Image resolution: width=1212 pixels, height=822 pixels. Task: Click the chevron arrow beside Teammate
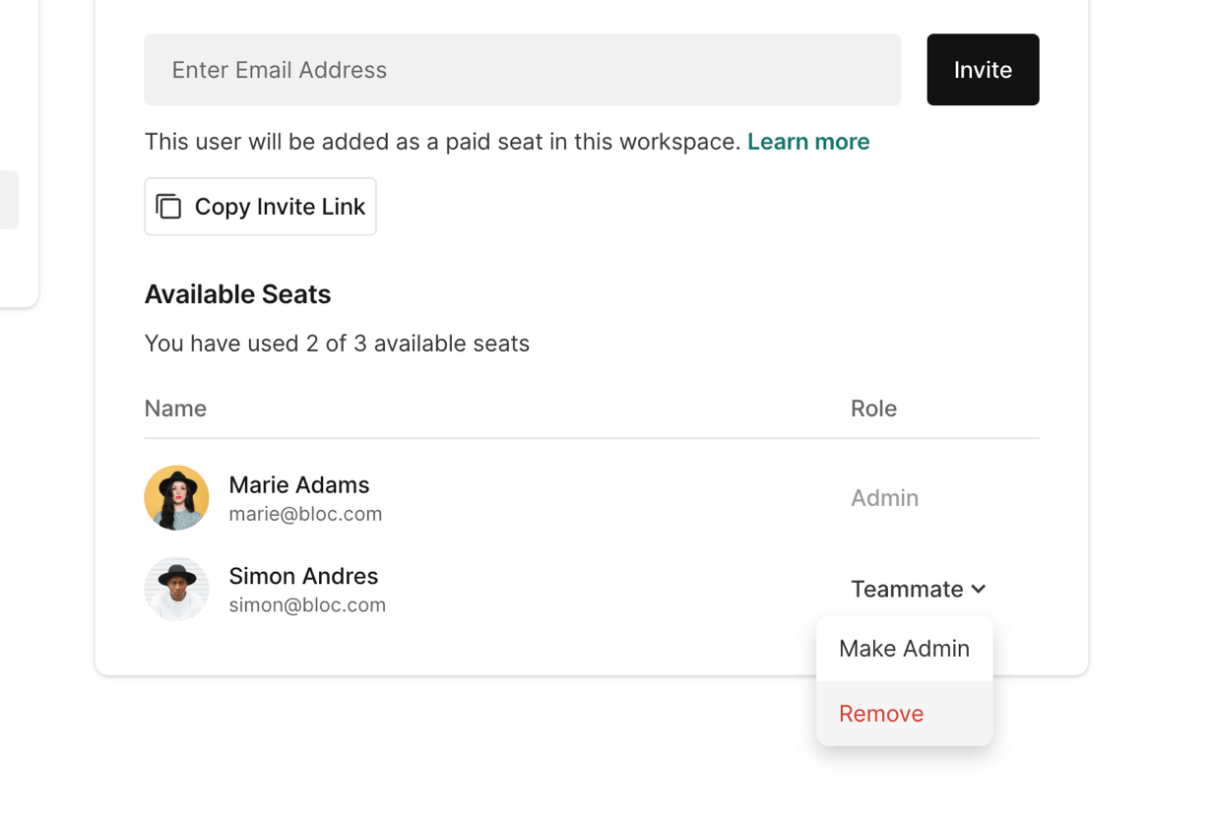click(x=979, y=589)
